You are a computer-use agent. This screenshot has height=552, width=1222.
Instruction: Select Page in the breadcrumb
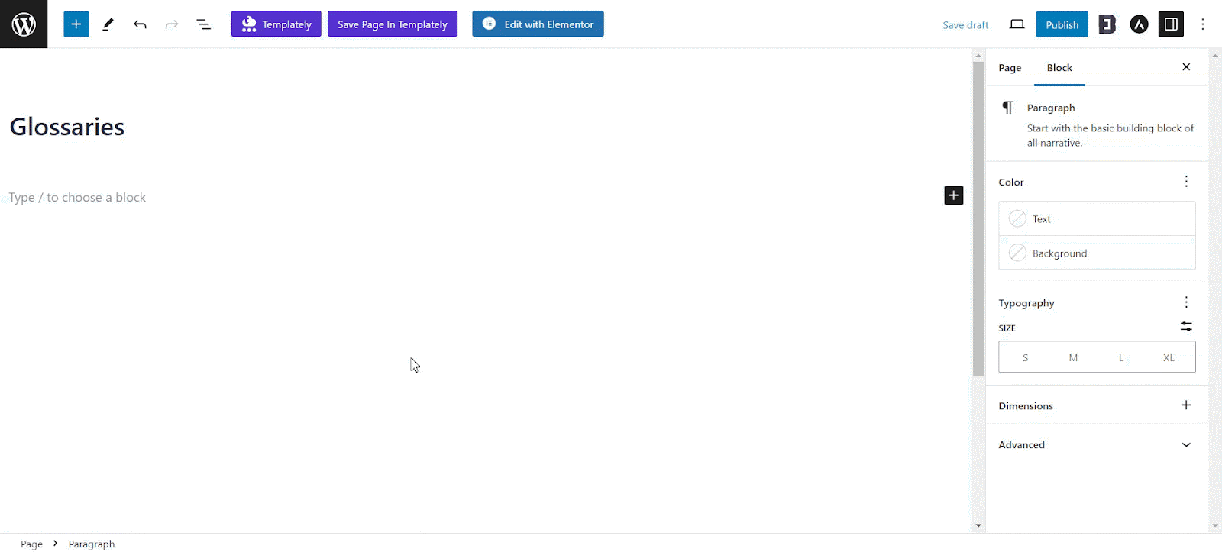tap(31, 544)
